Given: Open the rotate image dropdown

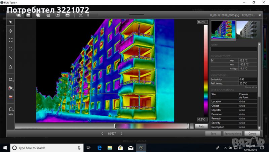Looking at the screenshot, I should 11,80.
